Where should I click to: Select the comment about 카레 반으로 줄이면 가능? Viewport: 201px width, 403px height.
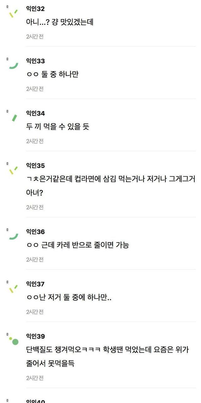click(77, 245)
